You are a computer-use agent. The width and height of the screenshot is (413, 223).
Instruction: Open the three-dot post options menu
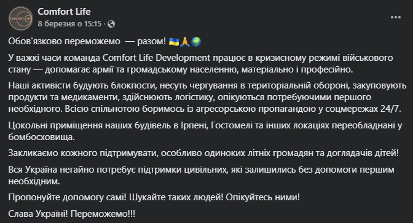click(396, 17)
